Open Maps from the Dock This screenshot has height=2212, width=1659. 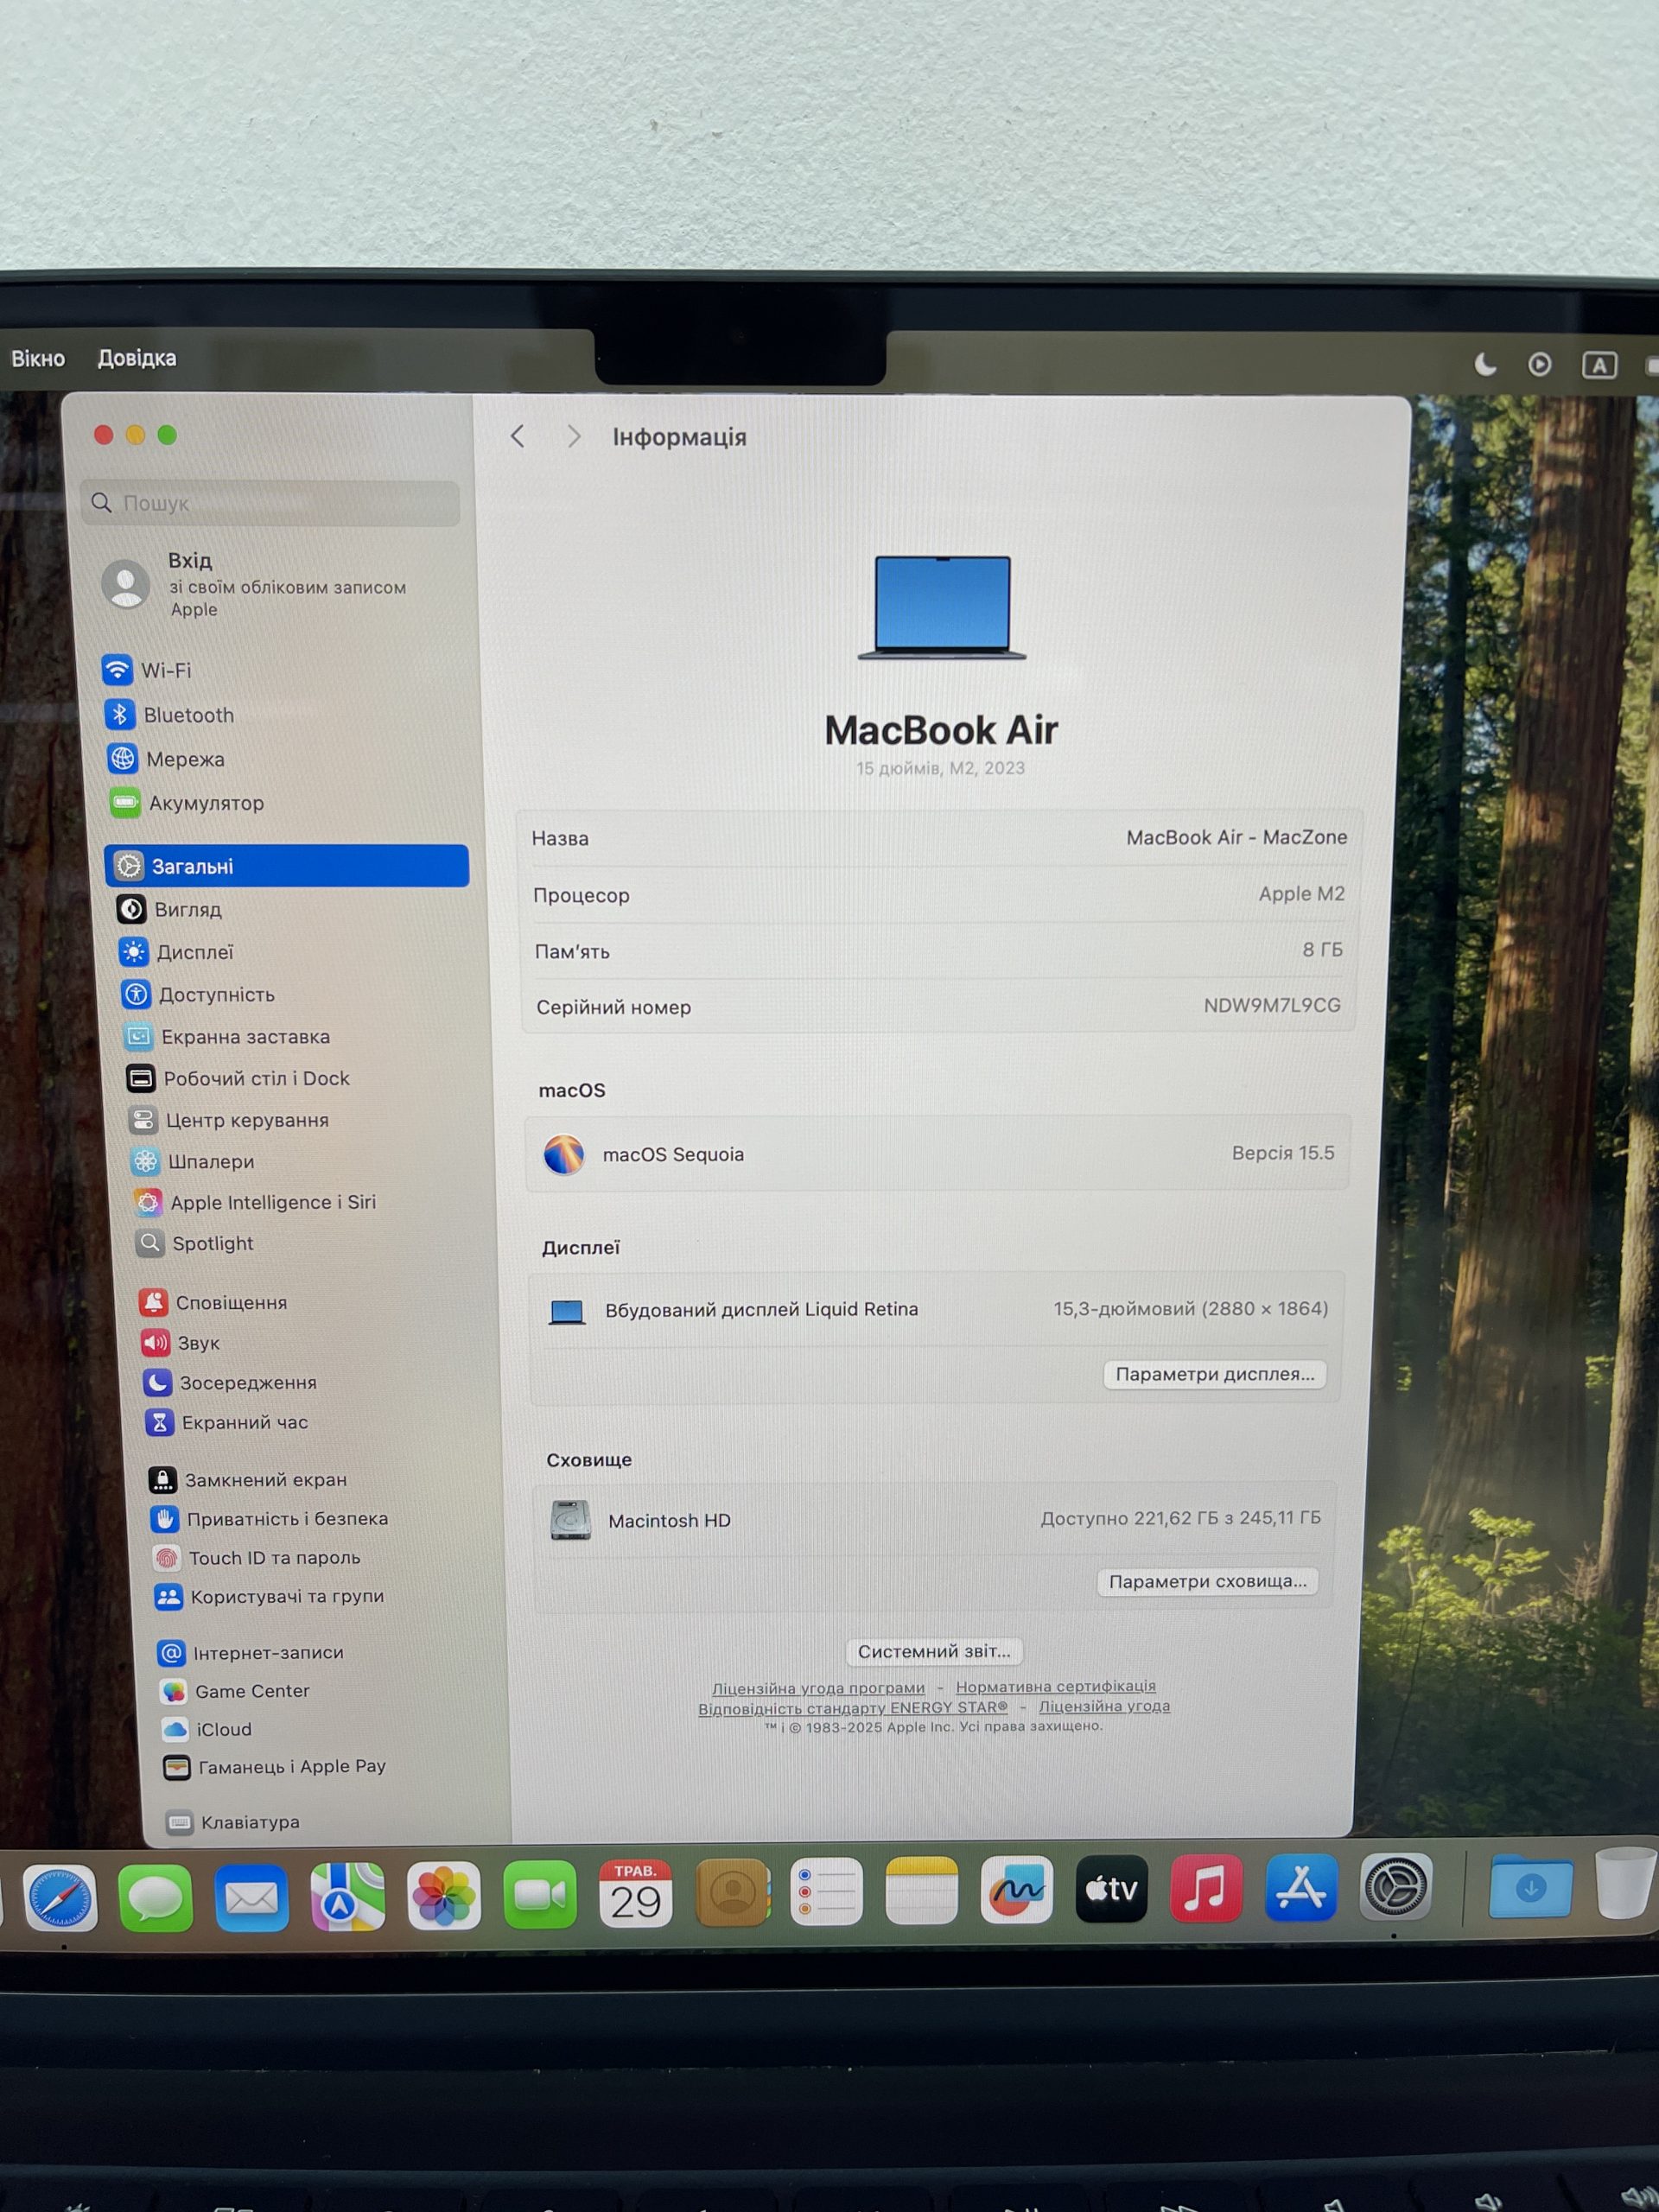click(348, 1896)
